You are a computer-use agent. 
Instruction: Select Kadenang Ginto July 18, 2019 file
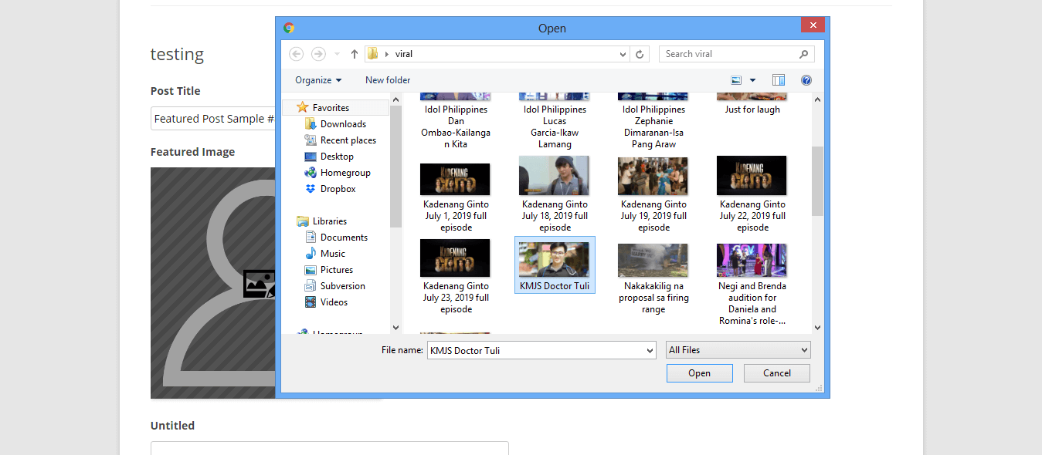(x=555, y=194)
